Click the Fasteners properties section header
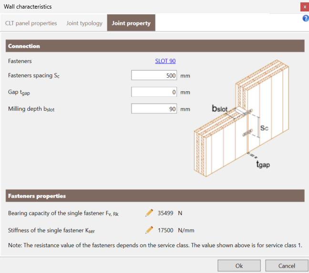 pyautogui.click(x=155, y=196)
